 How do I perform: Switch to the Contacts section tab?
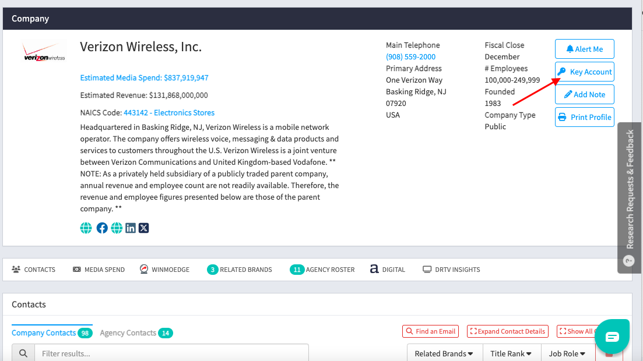coord(34,270)
